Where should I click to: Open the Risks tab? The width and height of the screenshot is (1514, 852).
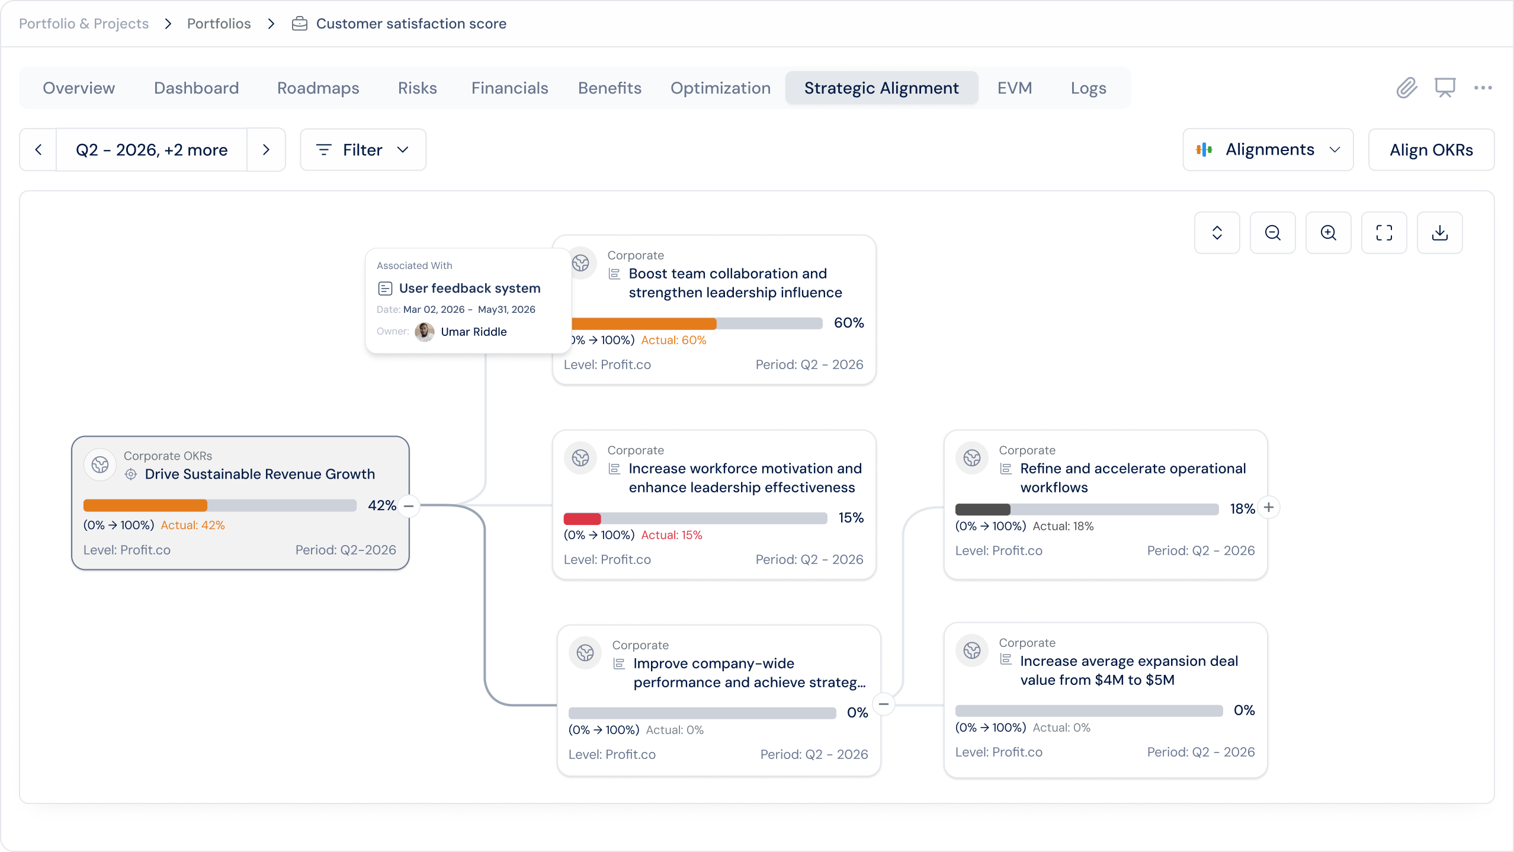(417, 88)
